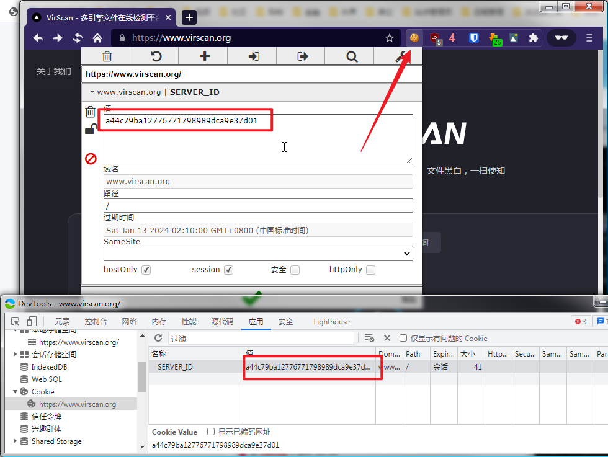Click the trash icon in cookie editor toolbar
The width and height of the screenshot is (608, 457).
coord(107,56)
